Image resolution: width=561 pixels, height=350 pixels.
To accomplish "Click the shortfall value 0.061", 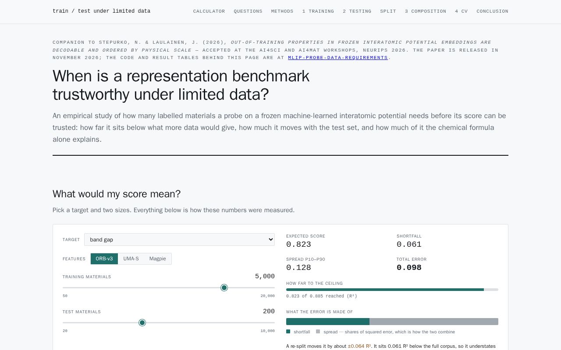I will pyautogui.click(x=409, y=245).
